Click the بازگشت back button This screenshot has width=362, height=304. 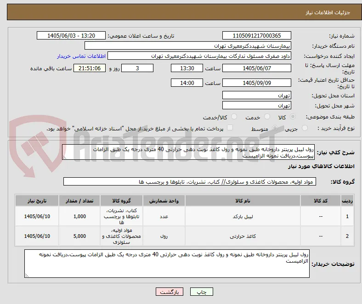(x=170, y=292)
